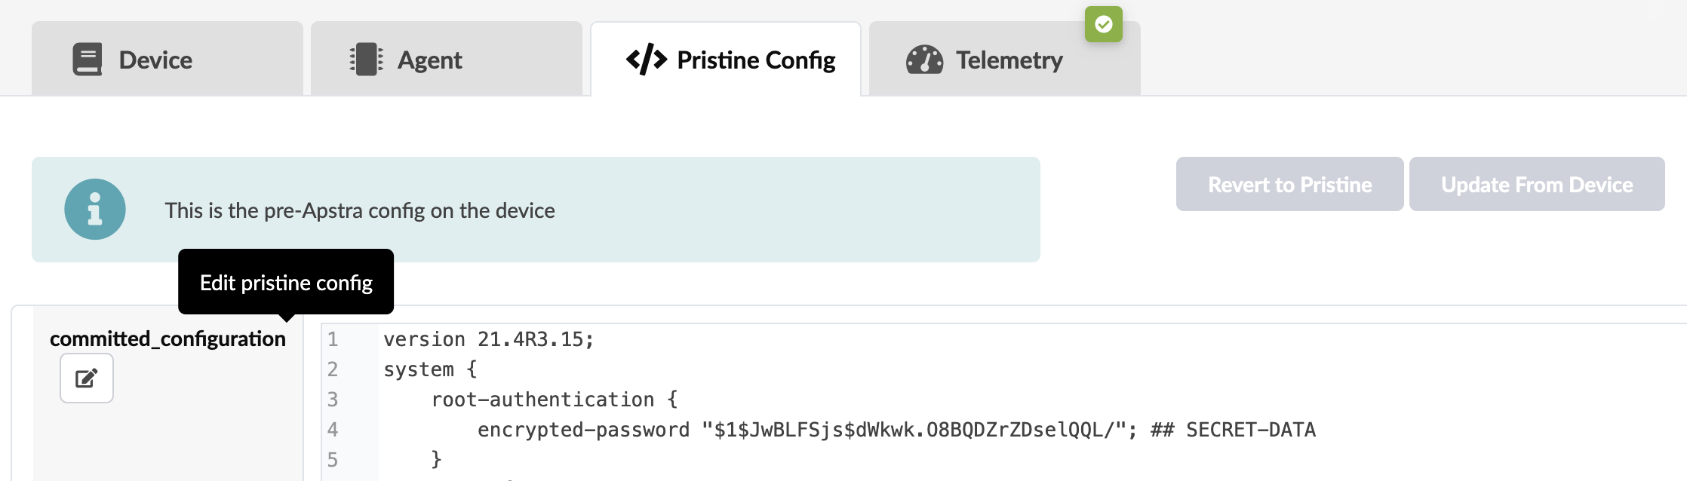Open the Agent tab label
The image size is (1687, 481).
pos(429,60)
